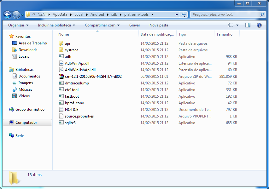Select the NOTICE text document icon
This screenshot has width=269, height=189.
coord(61,110)
